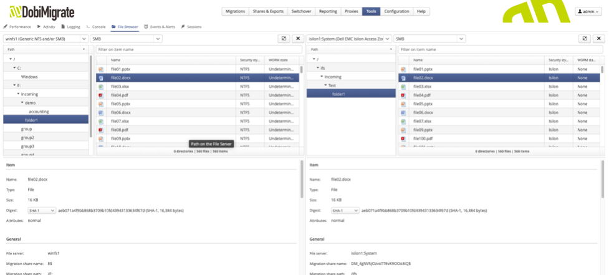This screenshot has height=275, width=609.
Task: Click the file03.xlsx icon in right file list
Action: coord(403,87)
